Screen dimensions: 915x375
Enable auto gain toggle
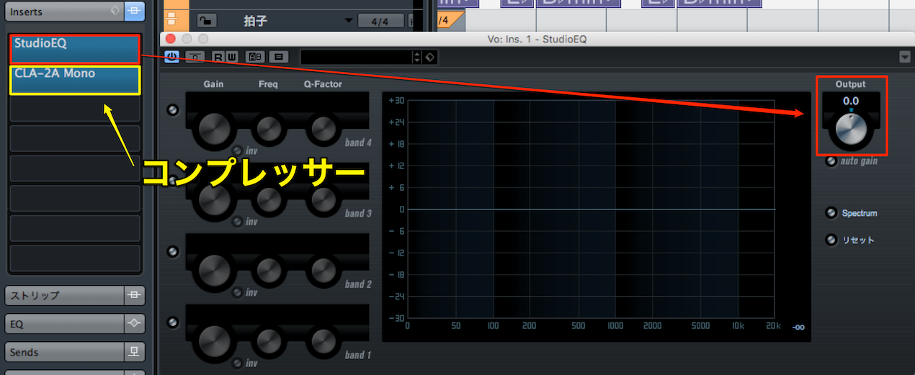pos(831,161)
